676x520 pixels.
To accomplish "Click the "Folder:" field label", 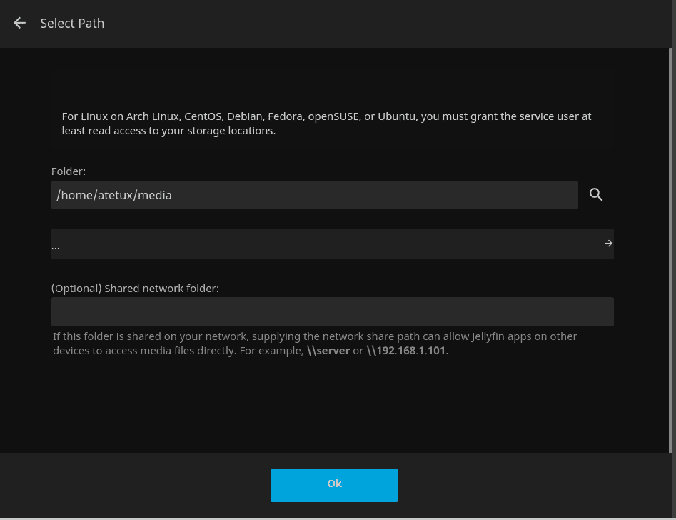I will point(69,171).
